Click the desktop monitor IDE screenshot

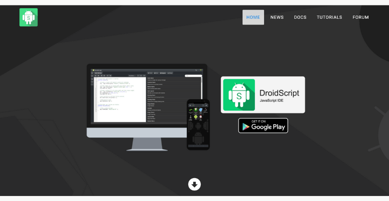[x=147, y=107]
